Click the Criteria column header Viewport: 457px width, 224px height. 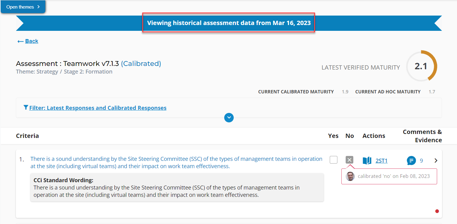(x=28, y=136)
